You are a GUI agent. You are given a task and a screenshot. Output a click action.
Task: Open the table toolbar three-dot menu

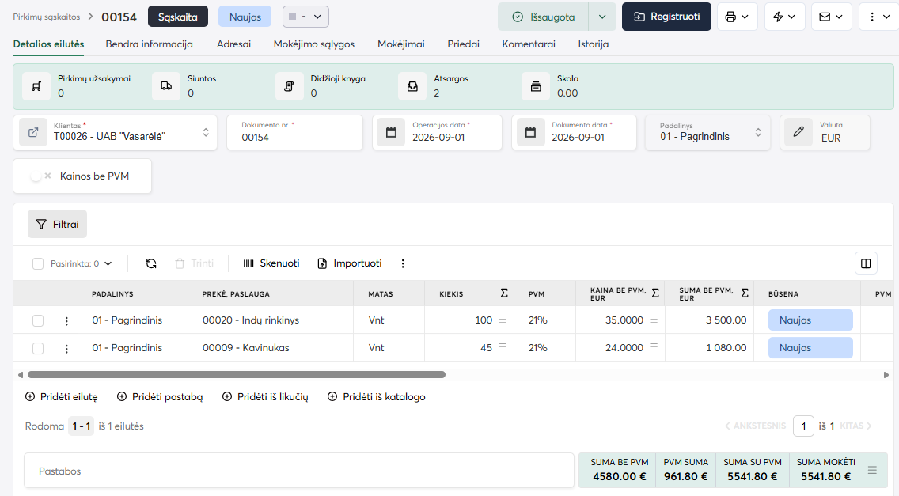click(403, 263)
